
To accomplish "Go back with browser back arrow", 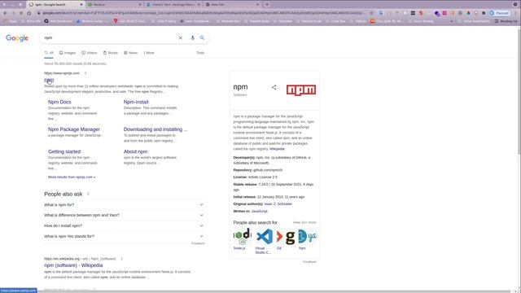I will 5,13.
